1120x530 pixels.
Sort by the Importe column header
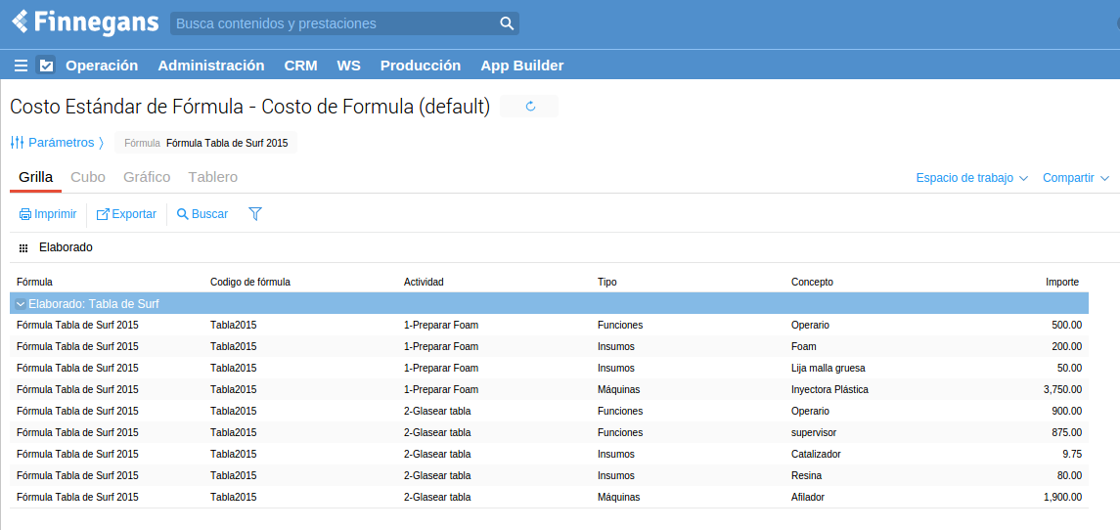1061,282
